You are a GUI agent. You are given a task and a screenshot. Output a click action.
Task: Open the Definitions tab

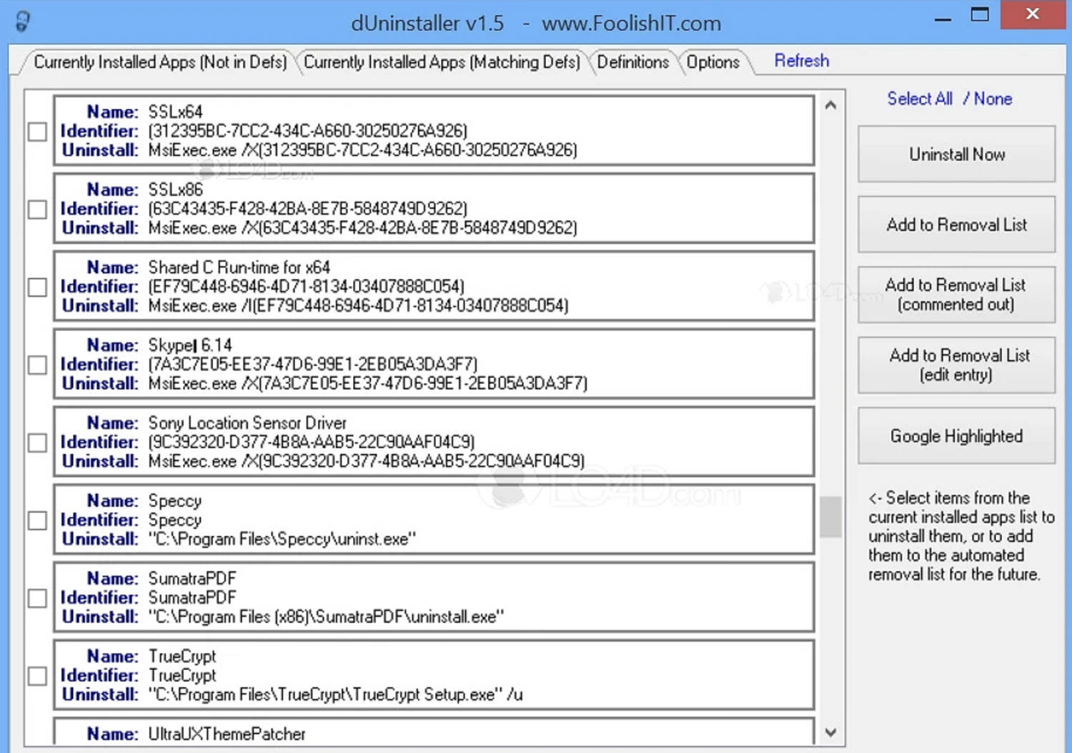632,62
